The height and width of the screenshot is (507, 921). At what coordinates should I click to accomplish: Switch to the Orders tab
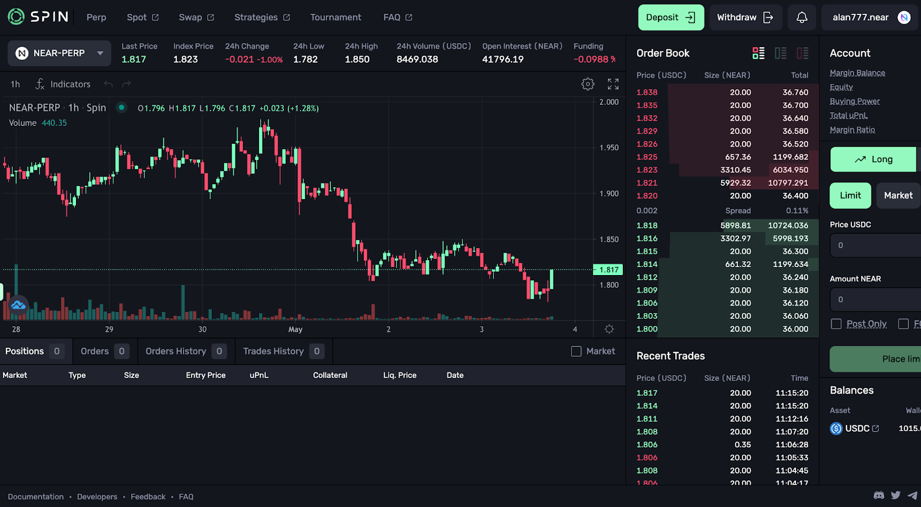105,351
